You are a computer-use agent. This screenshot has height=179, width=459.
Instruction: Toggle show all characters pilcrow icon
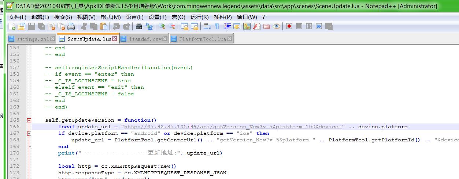tap(217, 26)
